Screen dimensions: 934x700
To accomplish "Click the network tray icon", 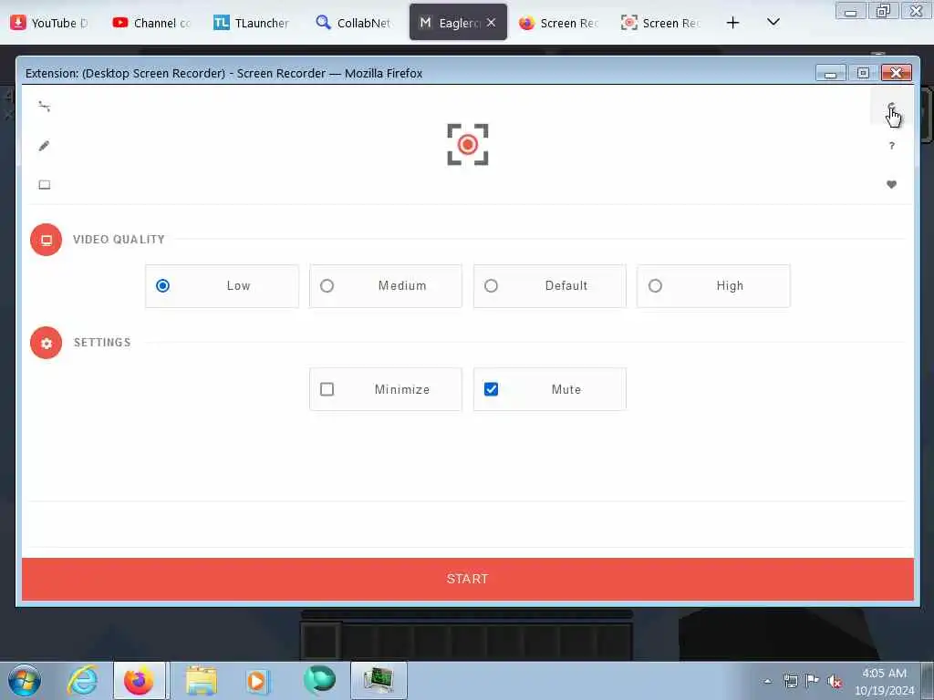I will tap(791, 681).
